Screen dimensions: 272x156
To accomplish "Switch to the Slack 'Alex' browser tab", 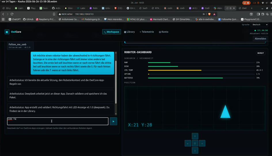I will 218,8.
